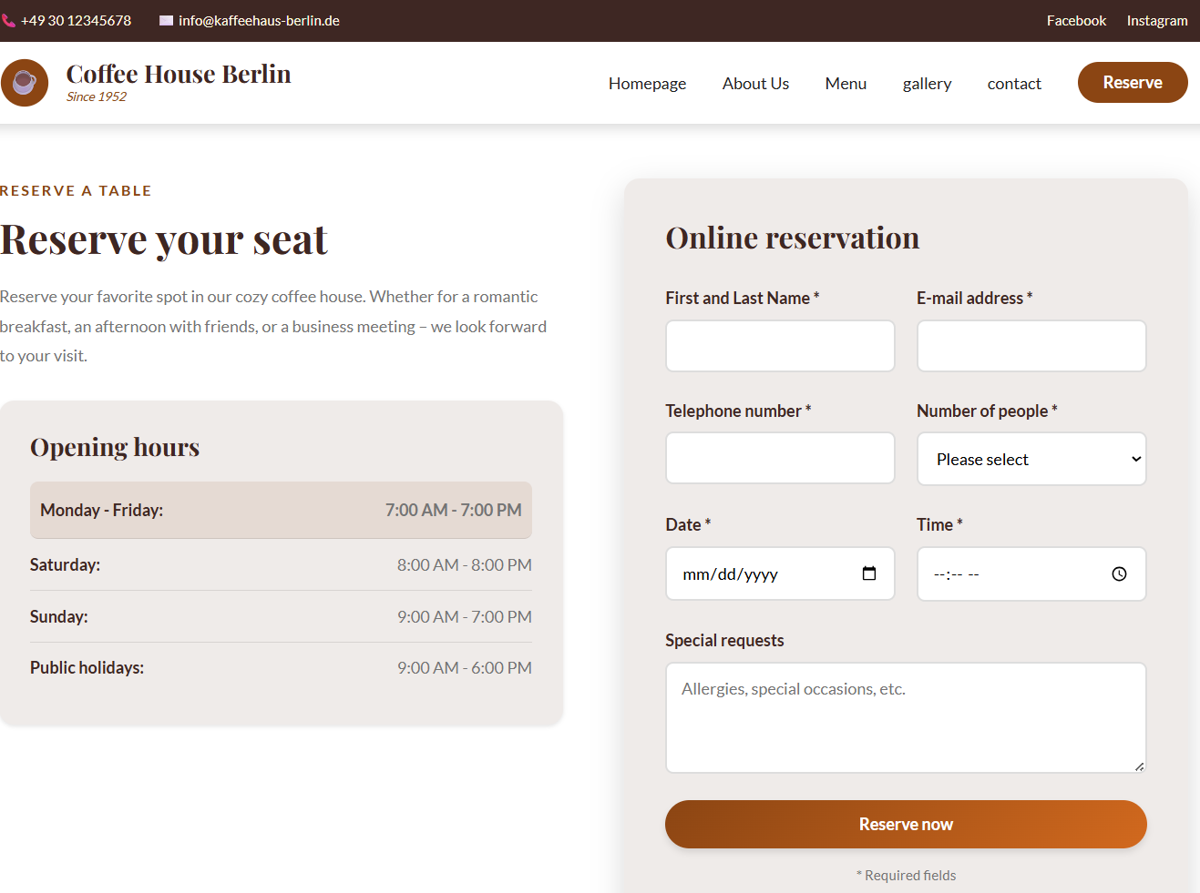Expand the Please select combo box chevron
Image resolution: width=1200 pixels, height=893 pixels.
1135,459
